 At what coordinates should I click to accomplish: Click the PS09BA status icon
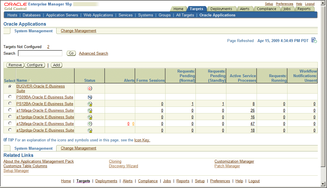tap(90, 97)
